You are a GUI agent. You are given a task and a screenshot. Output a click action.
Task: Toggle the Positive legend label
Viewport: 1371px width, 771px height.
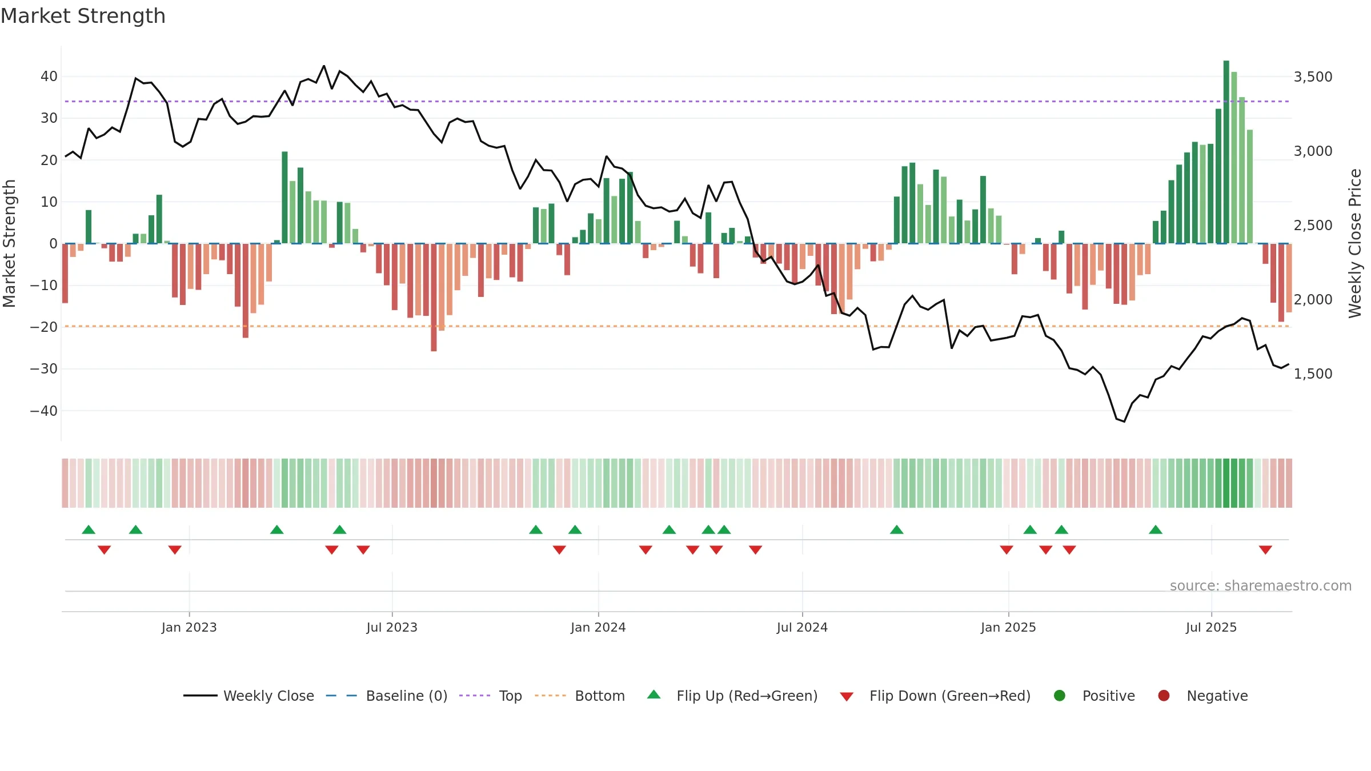pos(1109,696)
